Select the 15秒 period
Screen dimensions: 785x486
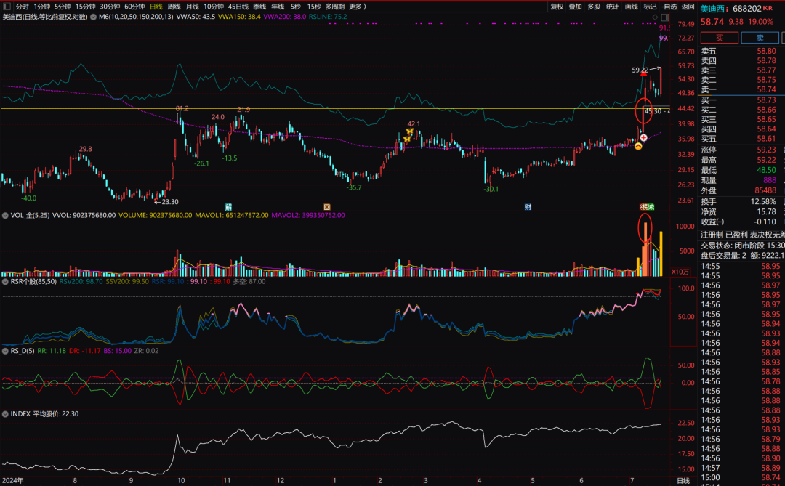(314, 7)
